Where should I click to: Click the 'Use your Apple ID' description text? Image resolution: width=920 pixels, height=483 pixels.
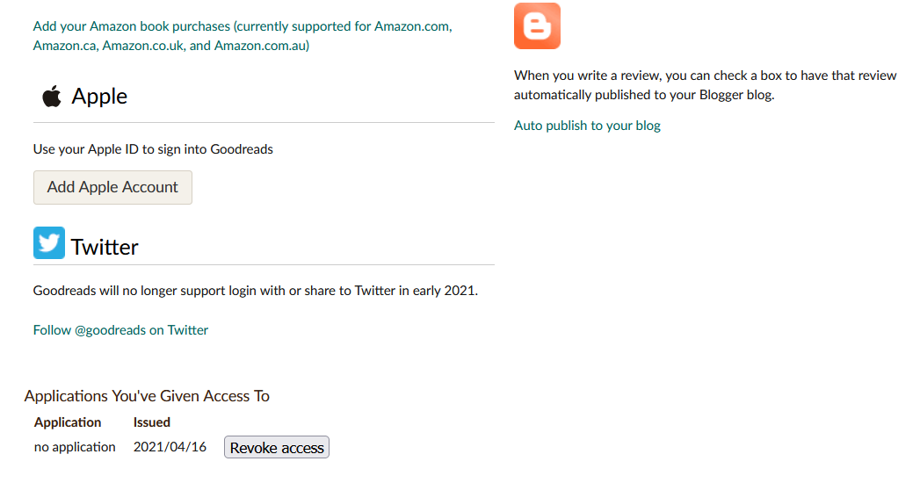(x=153, y=149)
